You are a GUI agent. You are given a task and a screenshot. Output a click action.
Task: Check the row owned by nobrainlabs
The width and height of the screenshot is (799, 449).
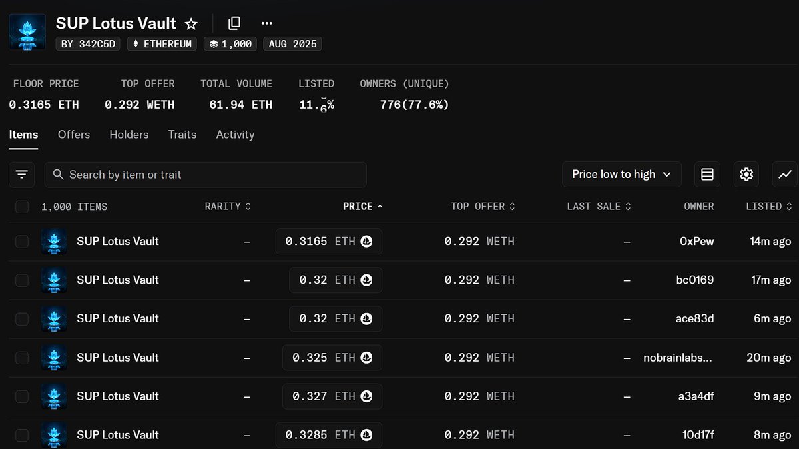tap(22, 358)
